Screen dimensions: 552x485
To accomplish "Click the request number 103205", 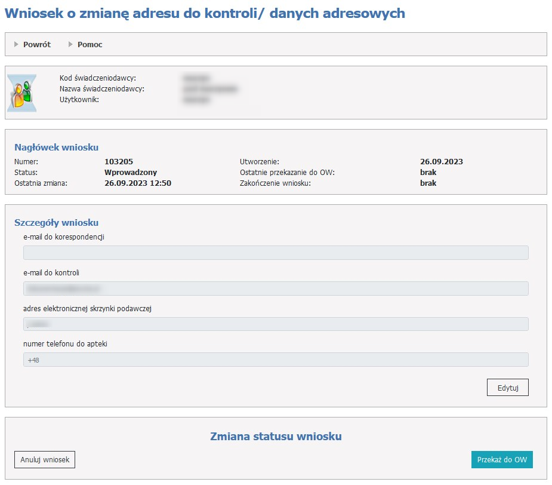I will pyautogui.click(x=119, y=162).
